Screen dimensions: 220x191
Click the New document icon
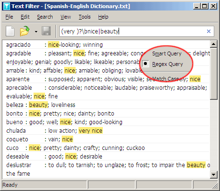click(10, 31)
